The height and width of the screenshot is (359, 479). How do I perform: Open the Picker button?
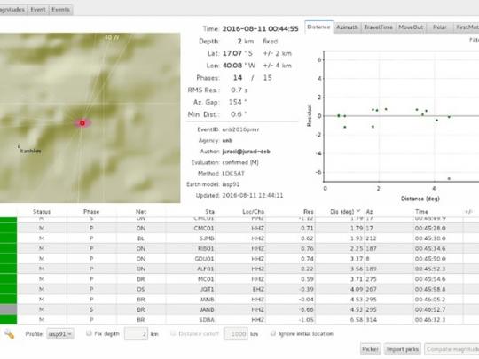point(370,349)
